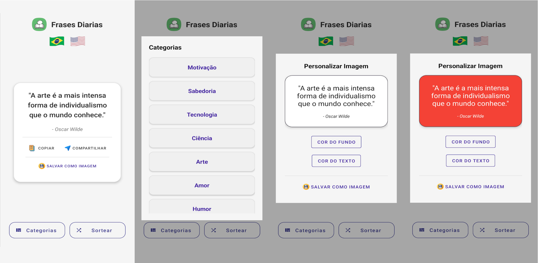Click the floppy disk save icon
Image resolution: width=538 pixels, height=263 pixels.
coord(42,166)
